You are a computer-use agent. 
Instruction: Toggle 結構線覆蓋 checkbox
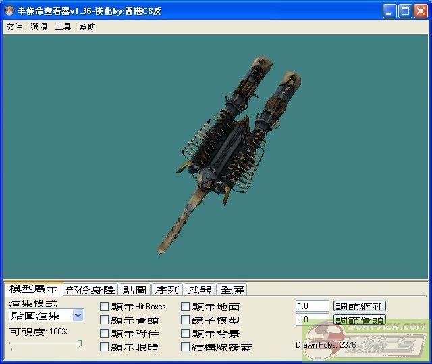click(185, 347)
